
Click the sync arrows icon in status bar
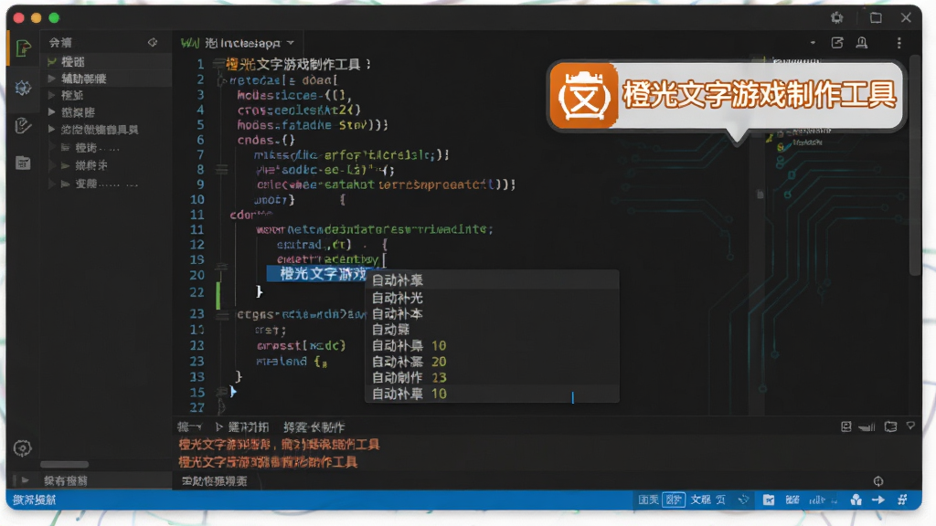pos(743,500)
